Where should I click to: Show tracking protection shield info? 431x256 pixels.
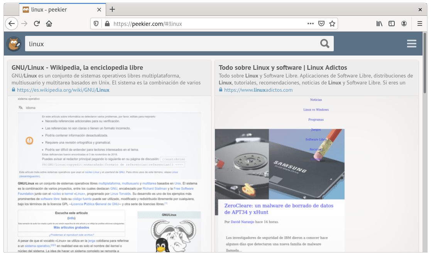coord(97,24)
